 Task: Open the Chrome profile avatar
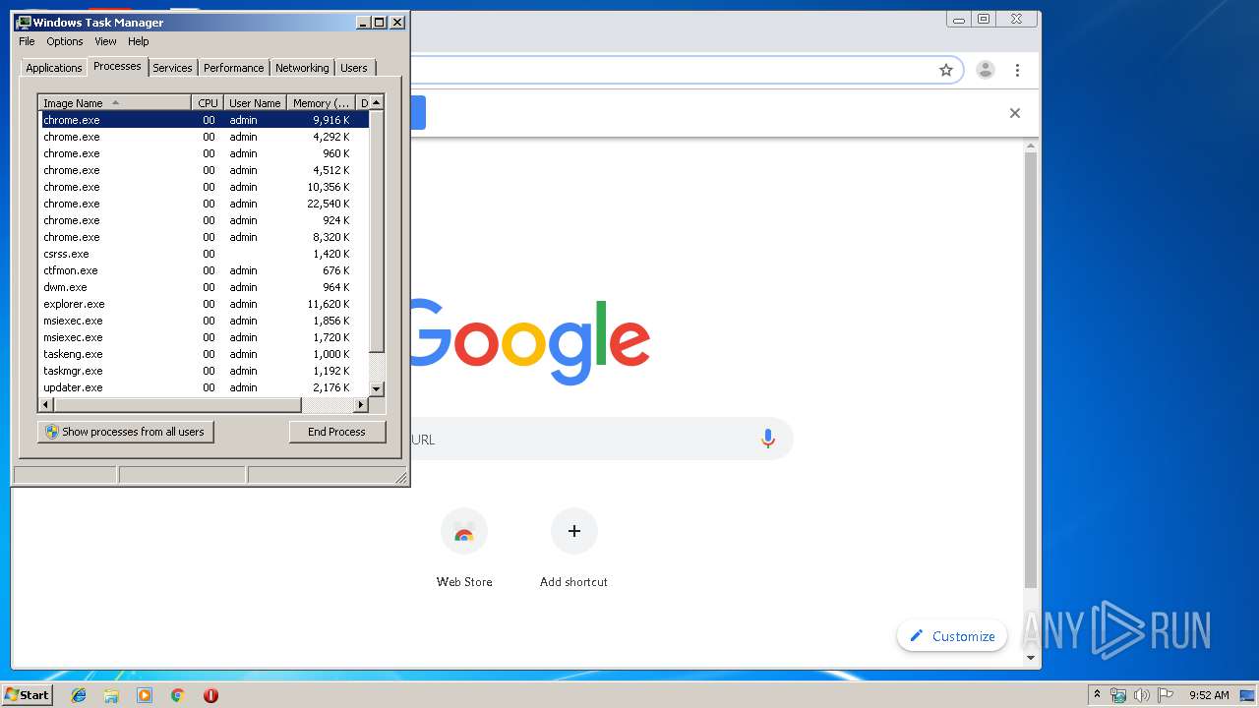[985, 70]
